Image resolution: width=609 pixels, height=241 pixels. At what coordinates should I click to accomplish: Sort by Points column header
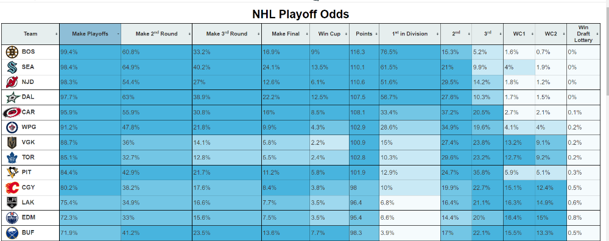click(x=364, y=33)
